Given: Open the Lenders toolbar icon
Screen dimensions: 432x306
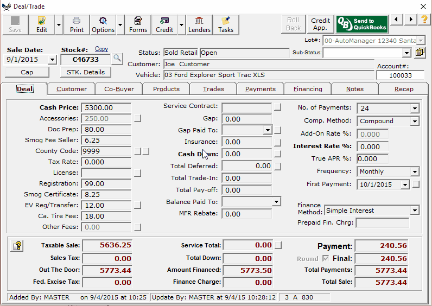Looking at the screenshot, I should [x=199, y=24].
